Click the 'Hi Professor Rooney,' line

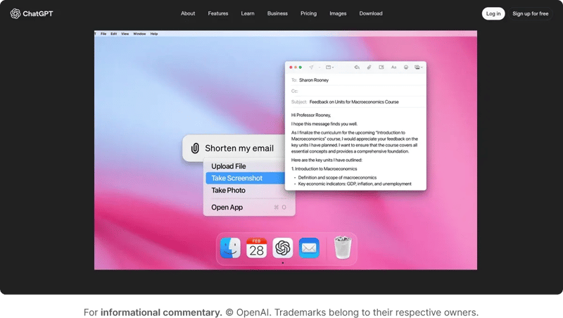pyautogui.click(x=311, y=115)
